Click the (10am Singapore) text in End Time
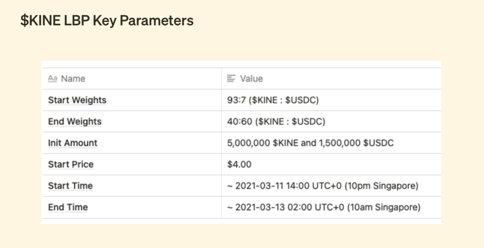This screenshot has height=248, width=484. pos(384,207)
